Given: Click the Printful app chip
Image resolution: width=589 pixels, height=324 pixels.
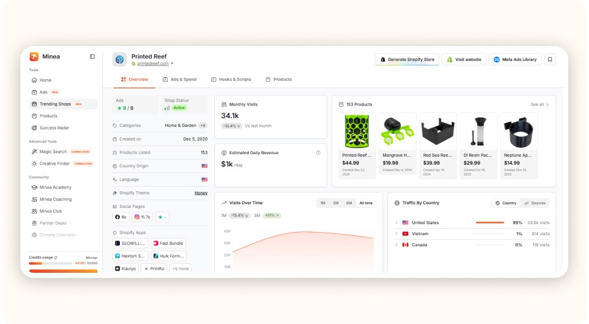Looking at the screenshot, I should tap(154, 269).
